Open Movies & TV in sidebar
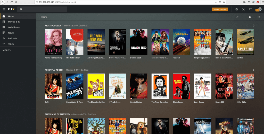The height and width of the screenshot is (134, 264). pyautogui.click(x=18, y=22)
